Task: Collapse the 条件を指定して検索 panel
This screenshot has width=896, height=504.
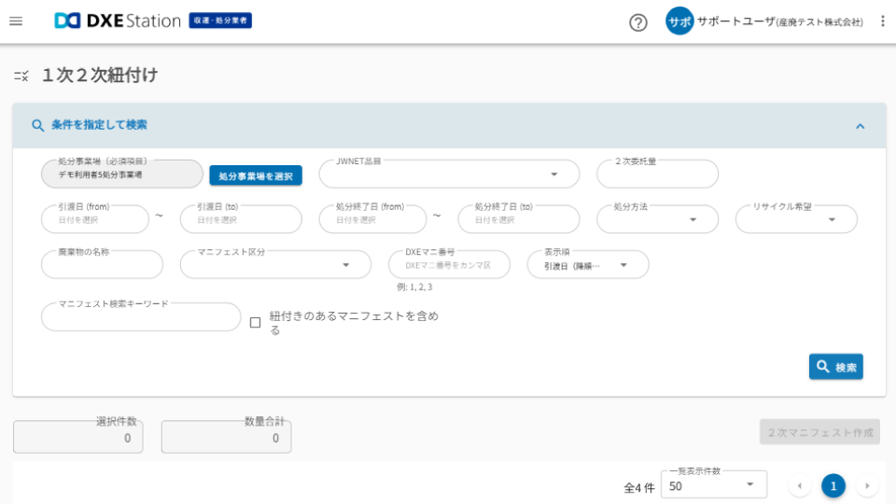Action: pyautogui.click(x=860, y=126)
